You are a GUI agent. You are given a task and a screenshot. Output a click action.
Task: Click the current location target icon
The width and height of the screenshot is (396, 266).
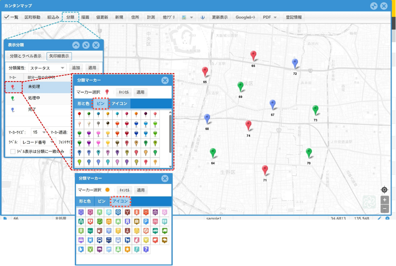pos(385,190)
